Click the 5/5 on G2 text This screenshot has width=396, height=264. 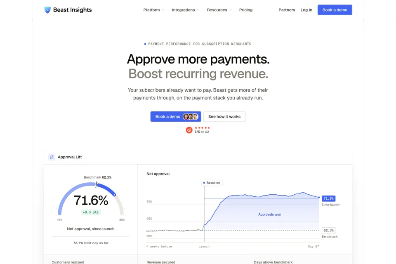(202, 132)
